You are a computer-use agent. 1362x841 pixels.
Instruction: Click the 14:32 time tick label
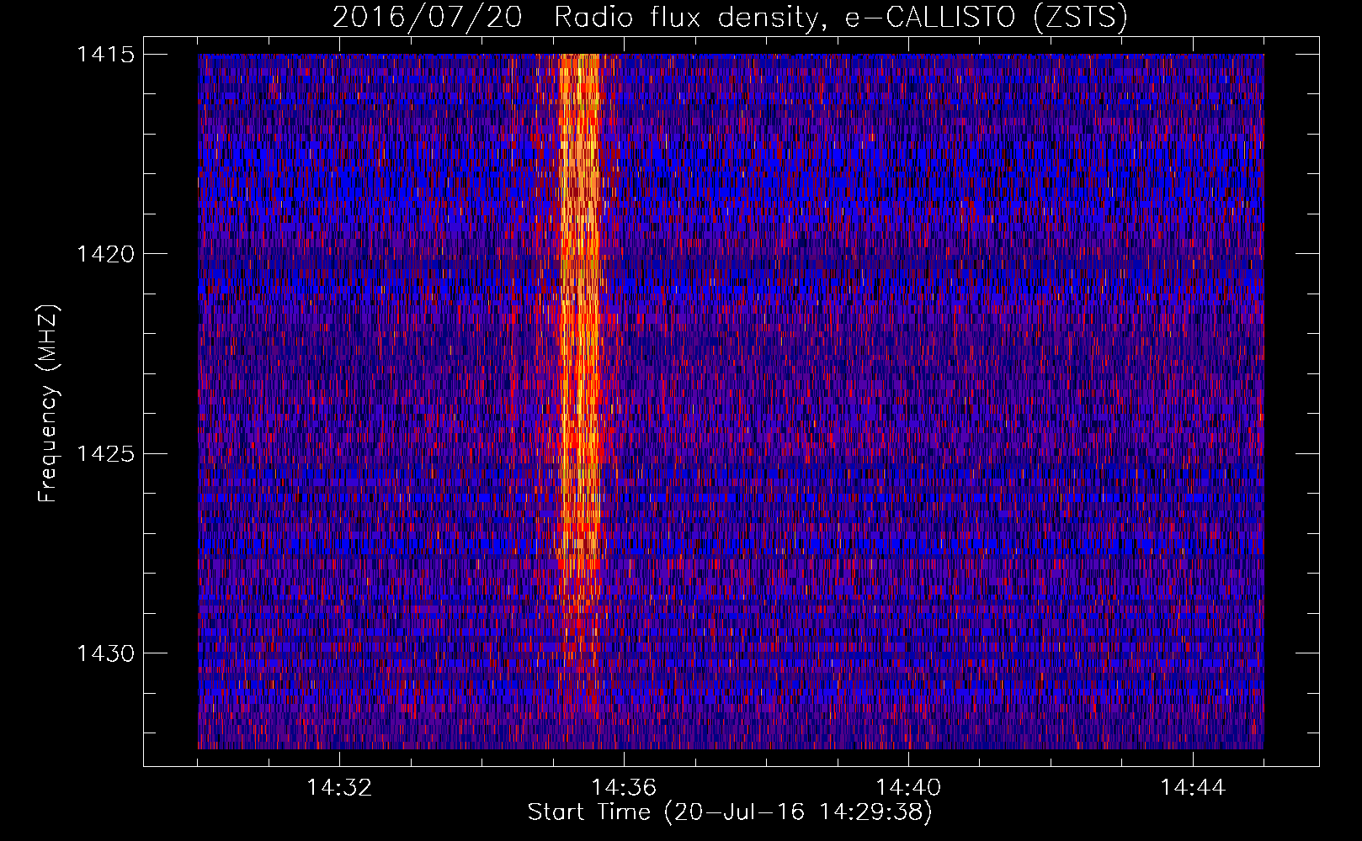tap(339, 788)
